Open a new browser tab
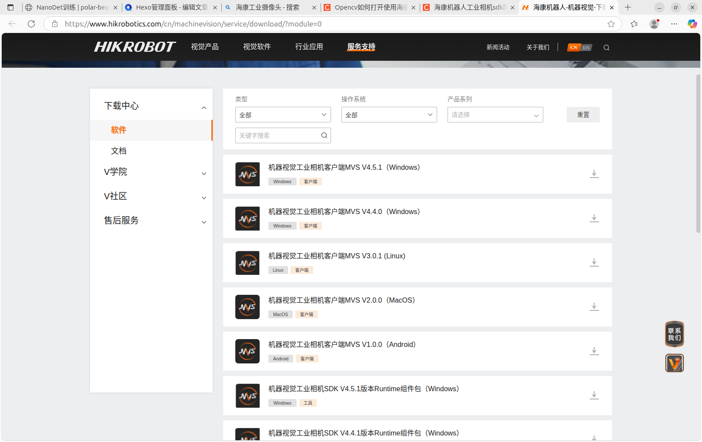 click(628, 7)
